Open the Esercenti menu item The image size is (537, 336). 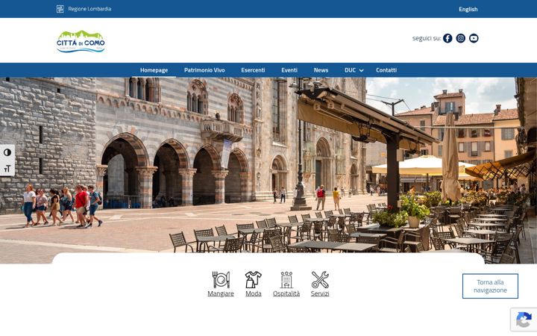(x=253, y=70)
